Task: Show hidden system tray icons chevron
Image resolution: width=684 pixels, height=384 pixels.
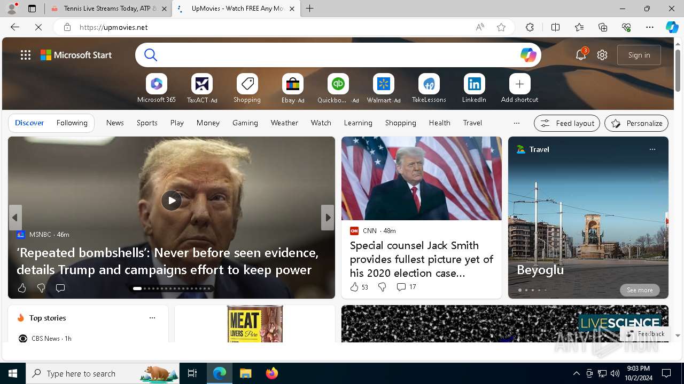Action: click(x=576, y=373)
